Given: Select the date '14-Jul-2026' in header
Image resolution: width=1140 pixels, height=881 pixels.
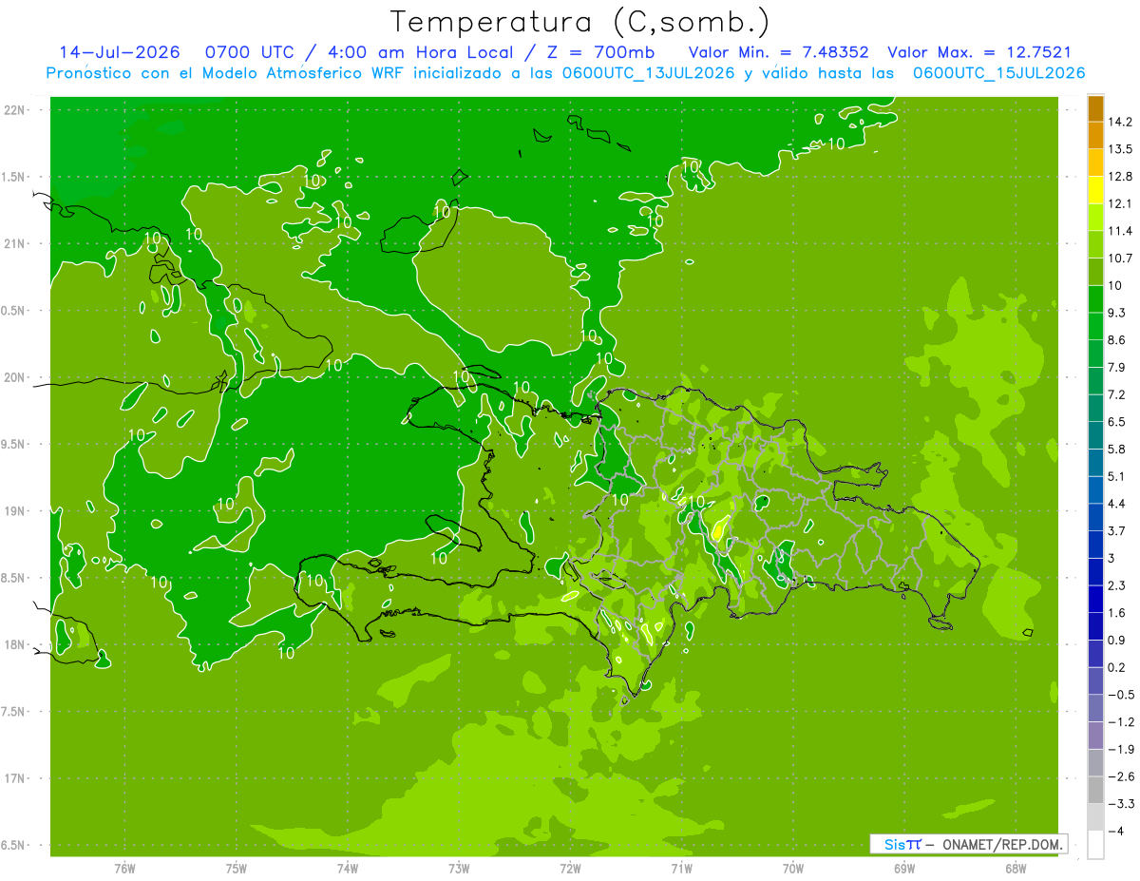Looking at the screenshot, I should pos(120,52).
